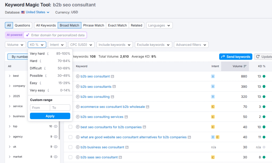Tick the checkbox for 'b2b business seo consultant'

70,147
